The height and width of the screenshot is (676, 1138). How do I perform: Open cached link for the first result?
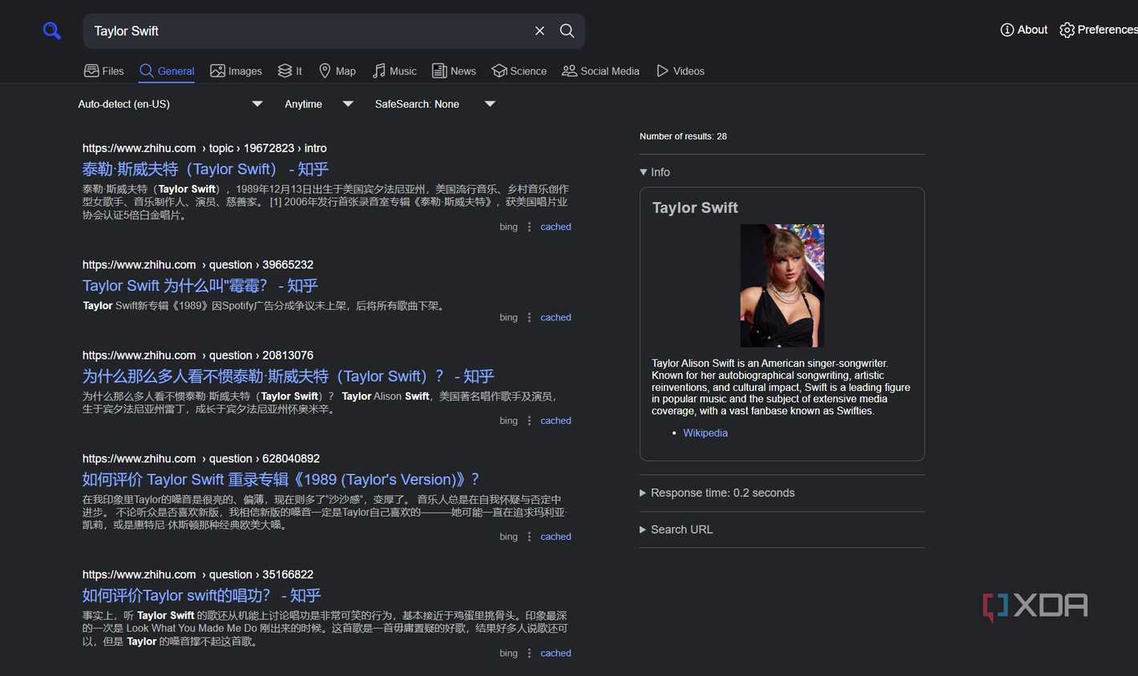[555, 227]
